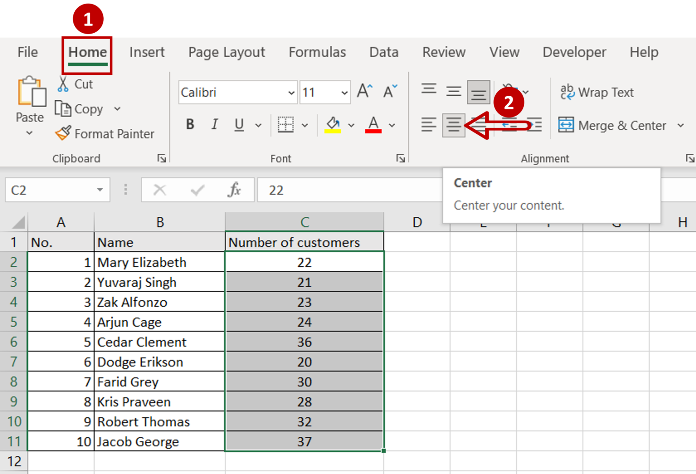
Task: Expand the Borders options arrow
Action: point(305,125)
